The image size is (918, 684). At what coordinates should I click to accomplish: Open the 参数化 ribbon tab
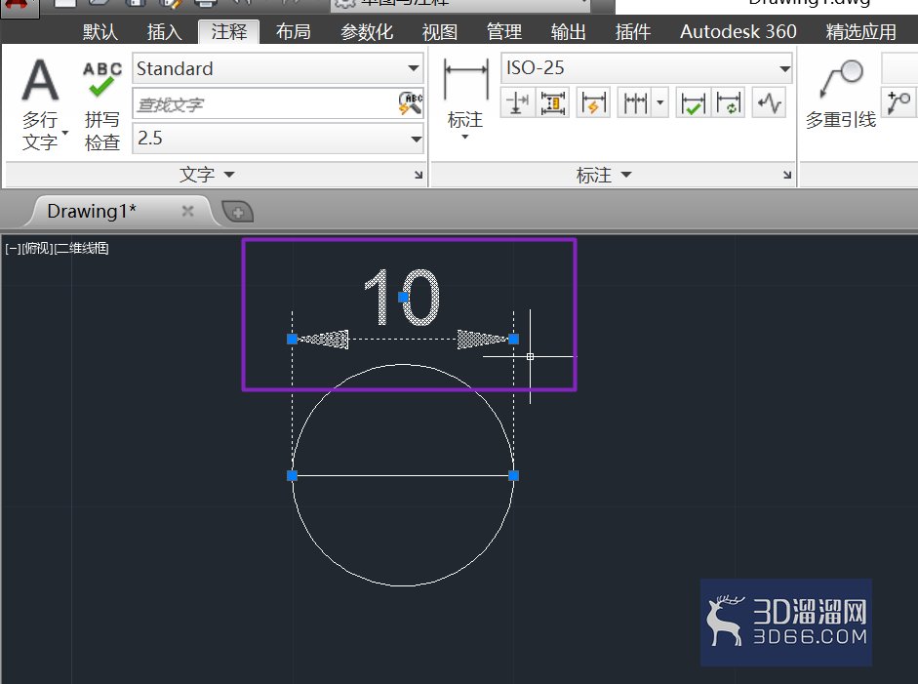click(367, 31)
